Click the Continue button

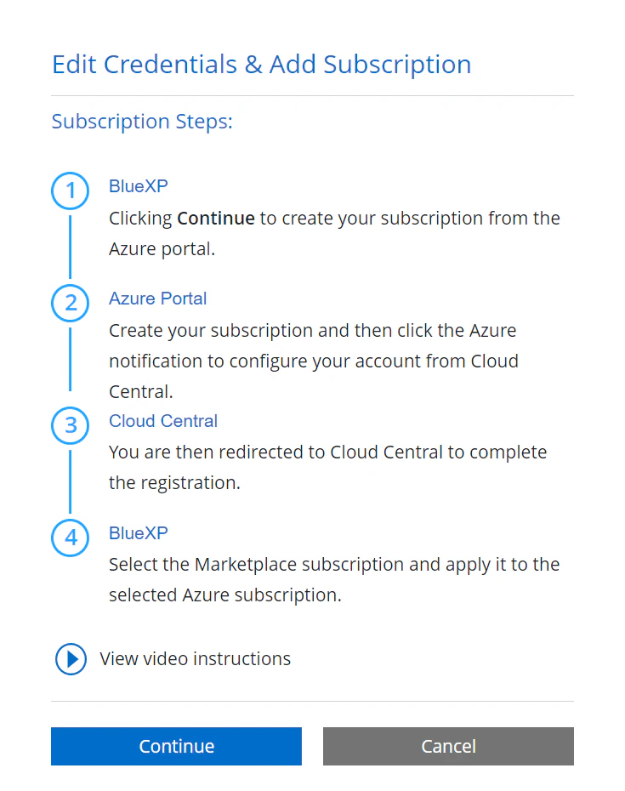(176, 746)
